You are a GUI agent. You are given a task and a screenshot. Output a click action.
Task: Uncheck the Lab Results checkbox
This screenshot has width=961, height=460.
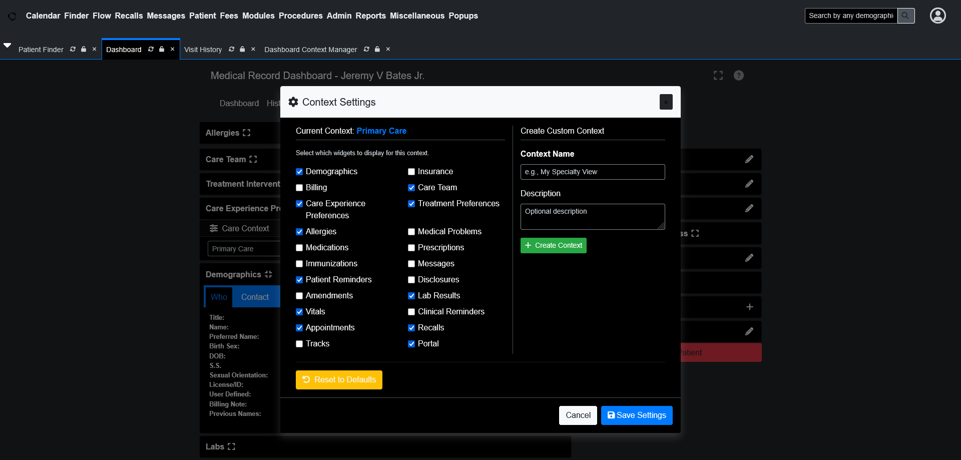(411, 296)
